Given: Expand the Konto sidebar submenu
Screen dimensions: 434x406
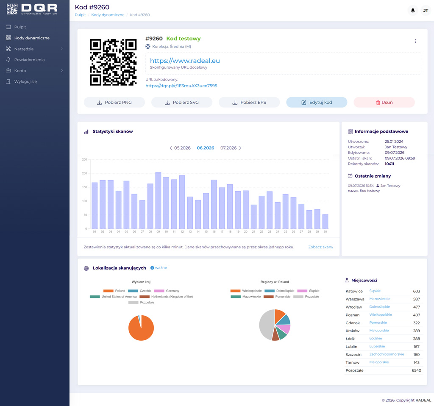Looking at the screenshot, I should click(x=35, y=71).
